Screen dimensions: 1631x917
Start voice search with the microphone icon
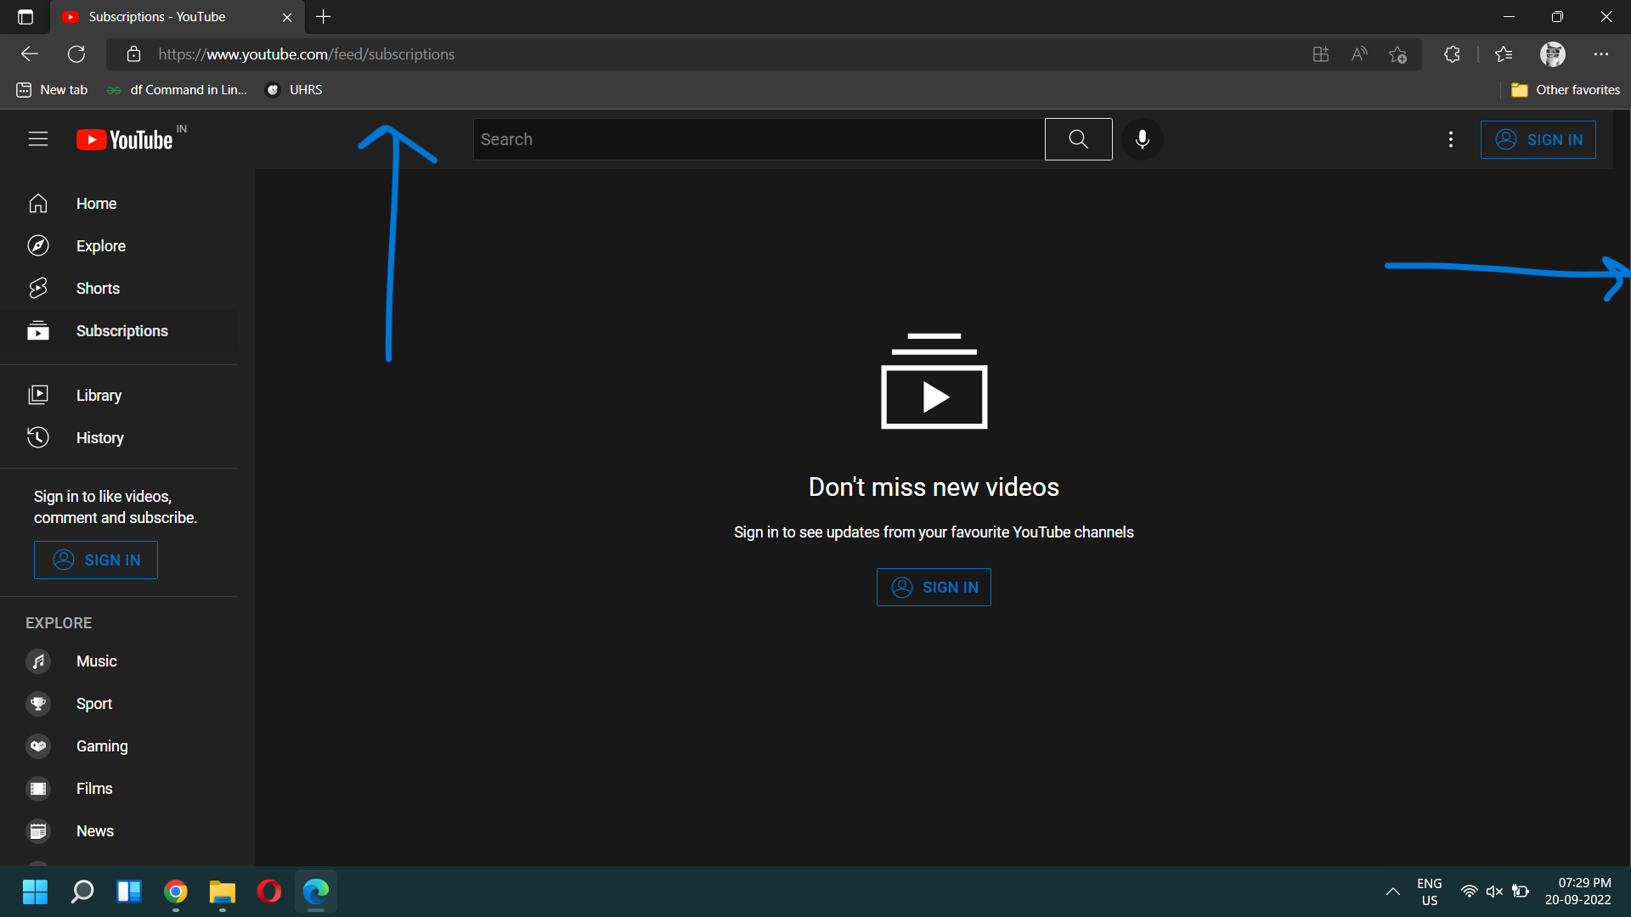tap(1142, 138)
